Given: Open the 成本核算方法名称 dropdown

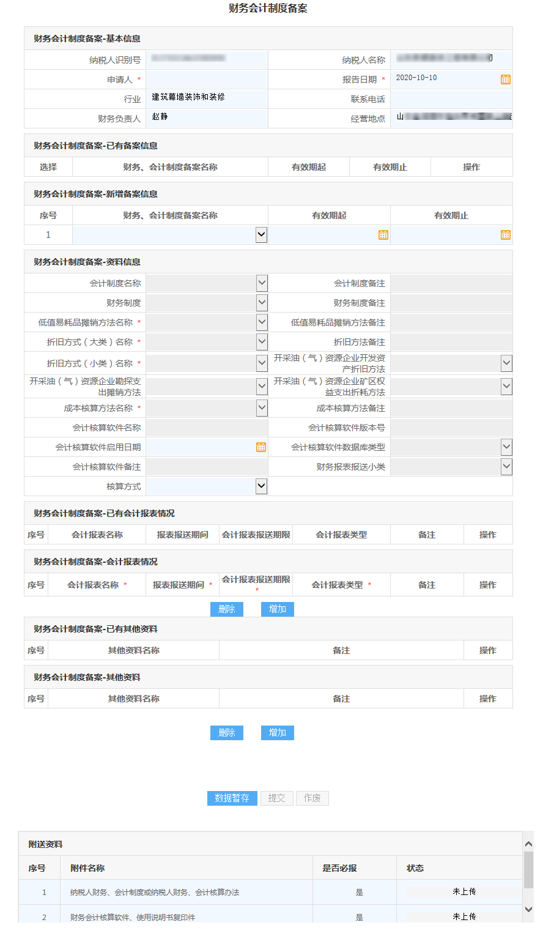Looking at the screenshot, I should click(262, 407).
